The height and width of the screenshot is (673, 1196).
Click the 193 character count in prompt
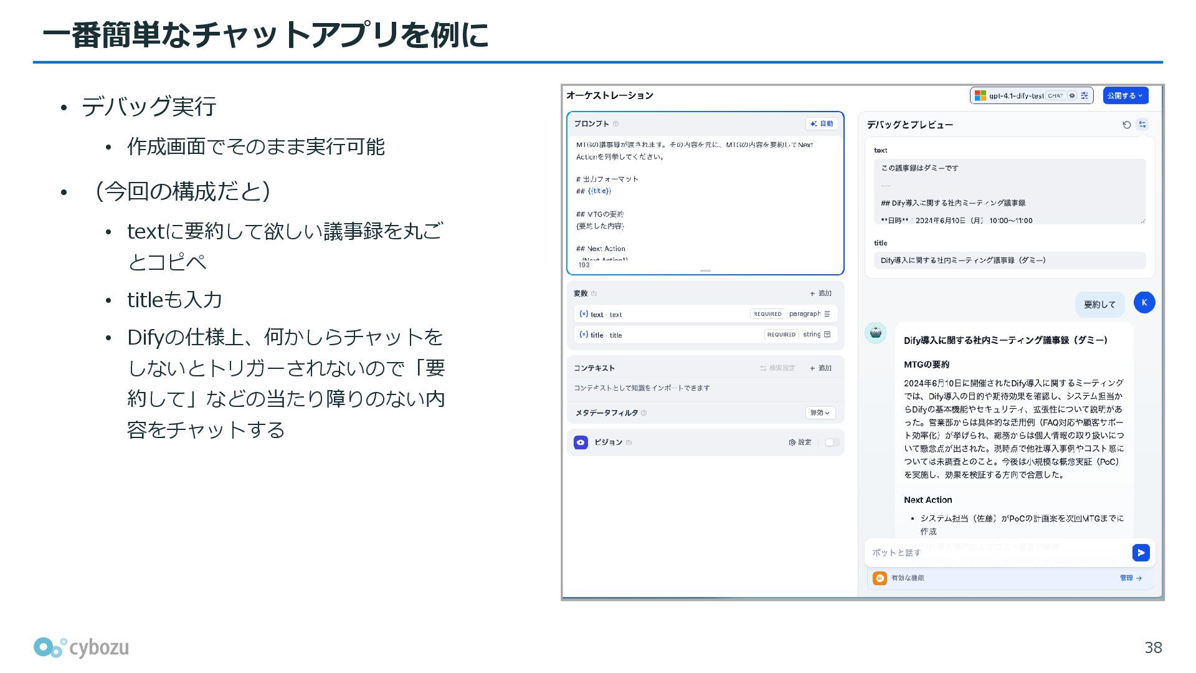pos(584,265)
